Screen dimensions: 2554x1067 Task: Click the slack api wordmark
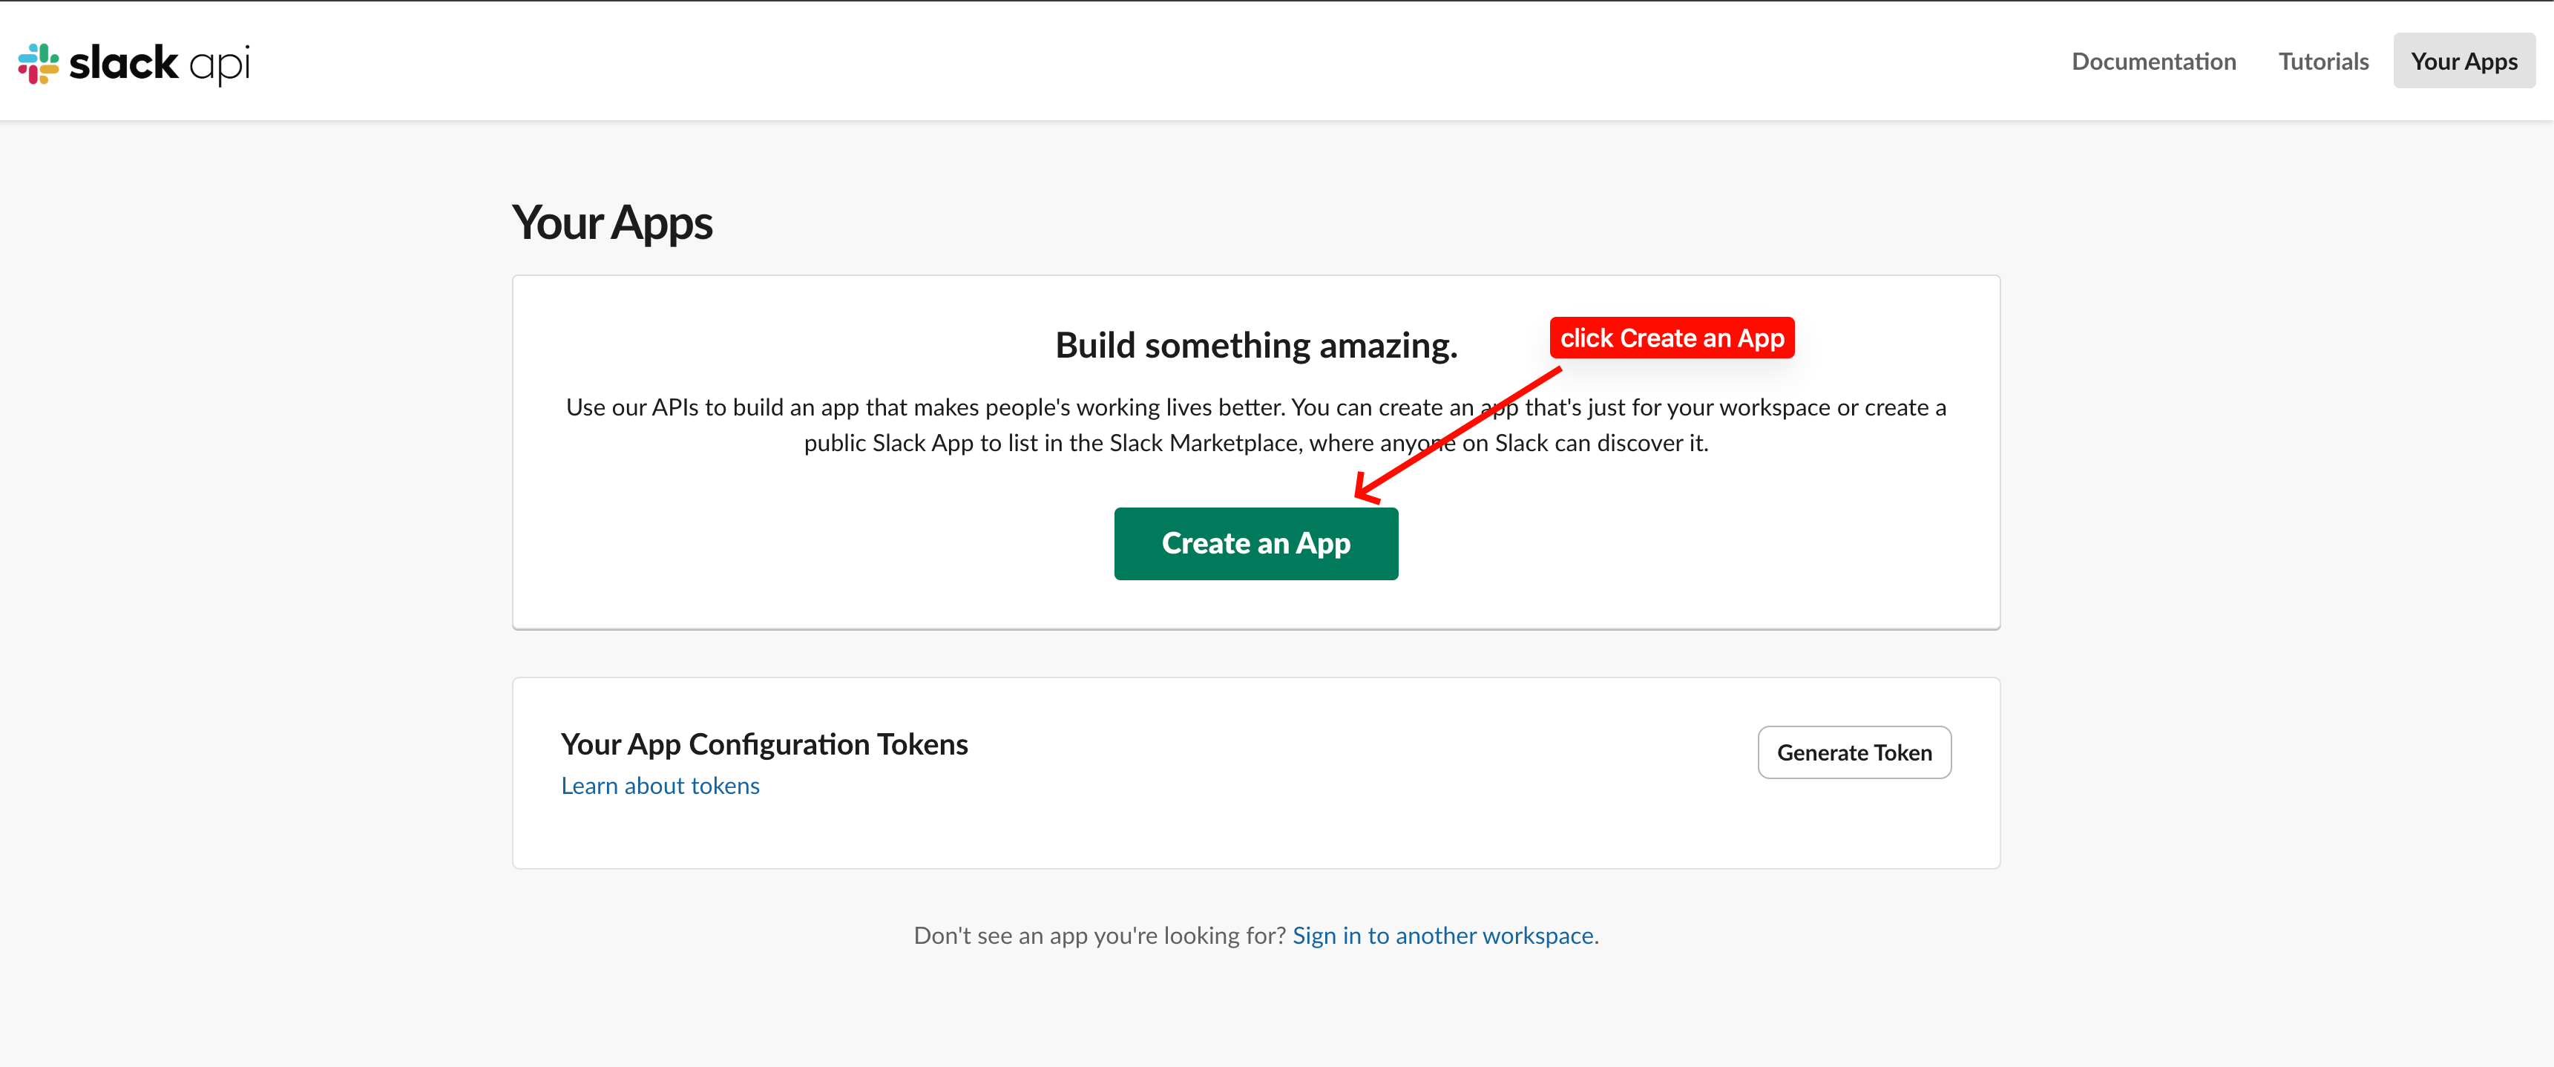pos(160,64)
